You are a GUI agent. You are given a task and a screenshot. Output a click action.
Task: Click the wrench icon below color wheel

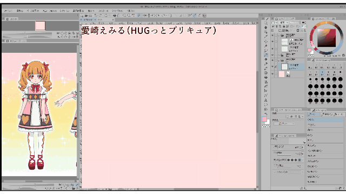click(343, 55)
